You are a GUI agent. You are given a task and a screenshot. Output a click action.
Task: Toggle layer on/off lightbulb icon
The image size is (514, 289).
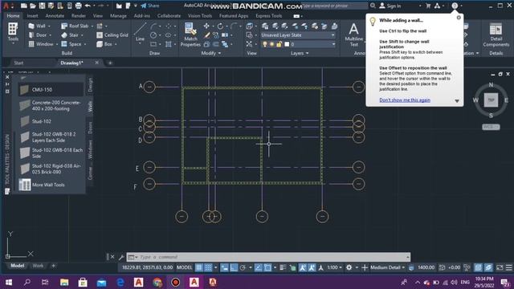[x=265, y=44]
